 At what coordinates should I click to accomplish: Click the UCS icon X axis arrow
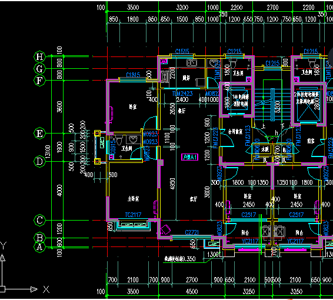coord(34,289)
